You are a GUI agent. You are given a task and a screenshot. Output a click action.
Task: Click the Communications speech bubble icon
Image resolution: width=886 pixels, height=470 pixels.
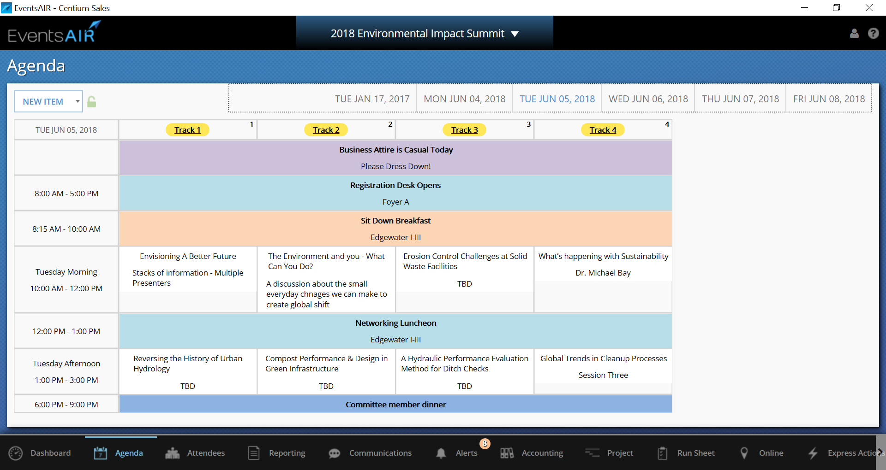[335, 453]
